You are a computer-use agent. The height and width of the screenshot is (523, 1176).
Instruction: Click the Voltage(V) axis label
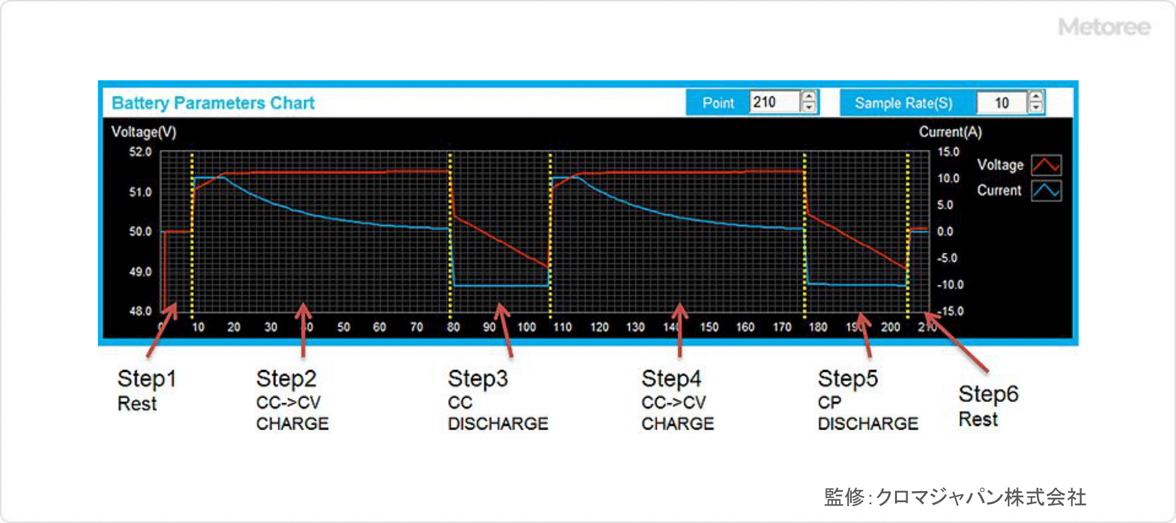pos(144,132)
